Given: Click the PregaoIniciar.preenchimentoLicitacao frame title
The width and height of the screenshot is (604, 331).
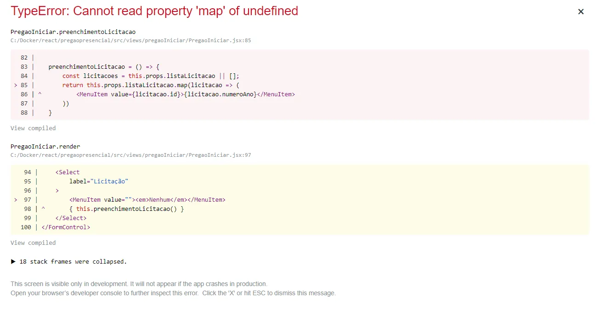Looking at the screenshot, I should tap(73, 32).
